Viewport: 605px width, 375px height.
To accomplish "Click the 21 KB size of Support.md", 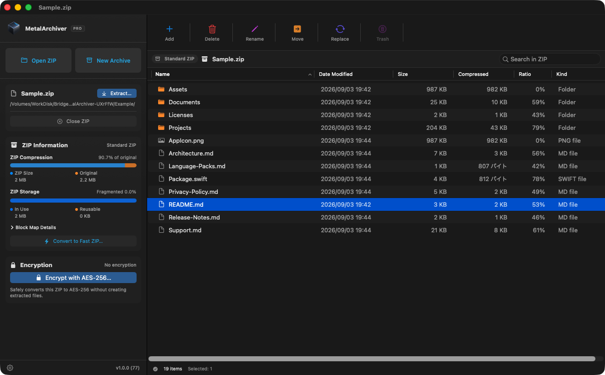I will 439,230.
